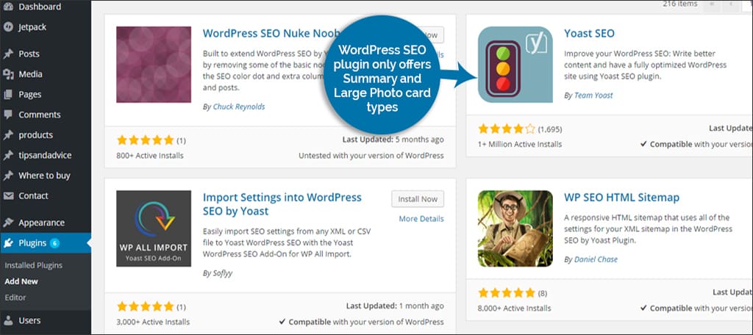This screenshot has height=335, width=753.
Task: Open the WordPress SEO Nuke Noob title link
Action: 271,33
